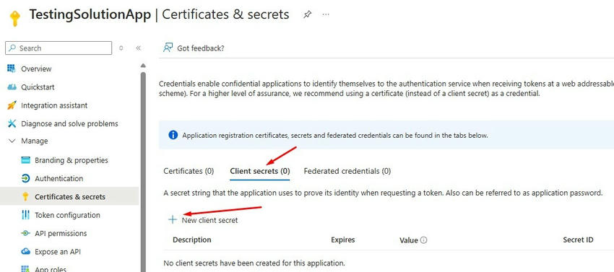Click the pin icon beside the page title
This screenshot has height=272, width=614.
pyautogui.click(x=308, y=14)
